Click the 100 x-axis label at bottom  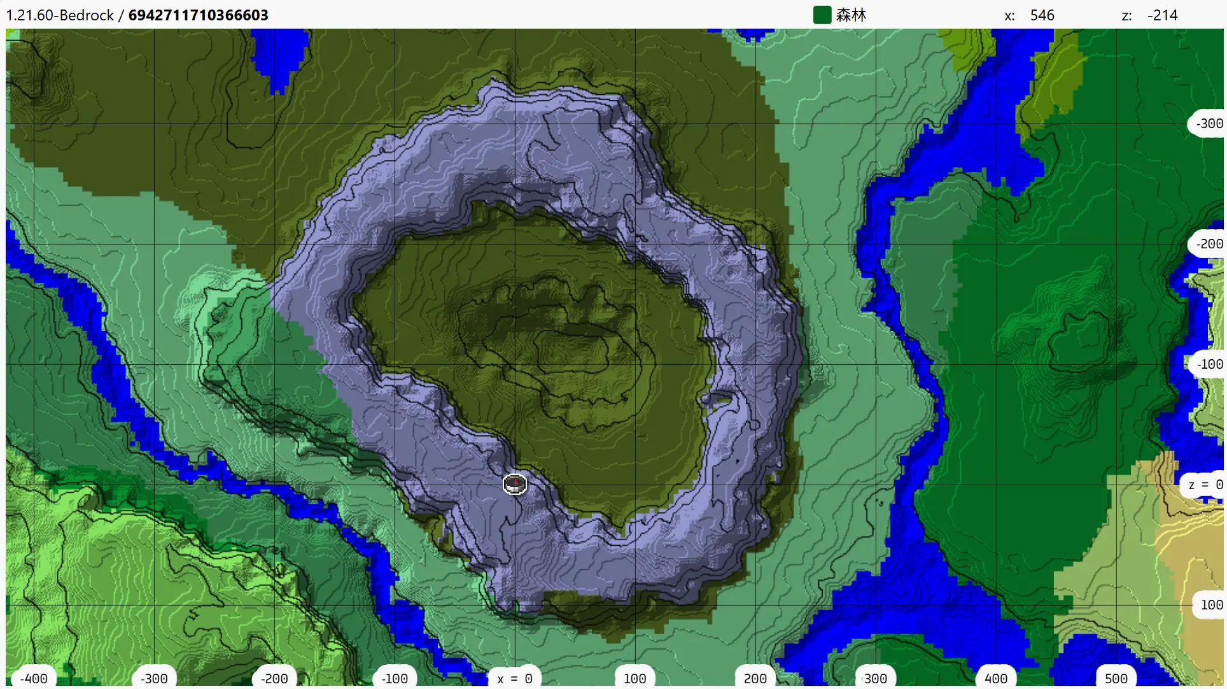point(635,678)
